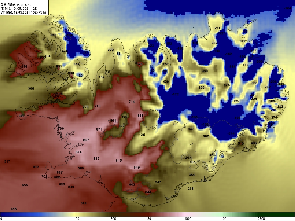Click the negative value -172
The image size is (295, 221).
[x=175, y=94]
